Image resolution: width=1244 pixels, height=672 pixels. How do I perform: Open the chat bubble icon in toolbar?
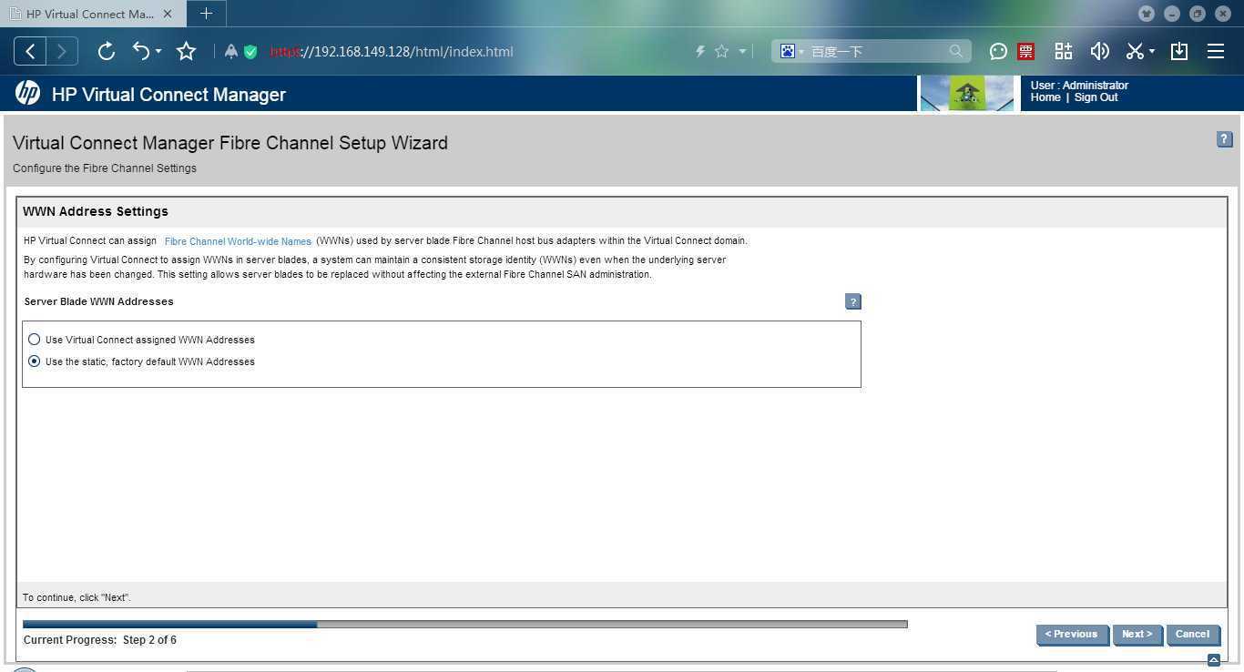(x=998, y=52)
